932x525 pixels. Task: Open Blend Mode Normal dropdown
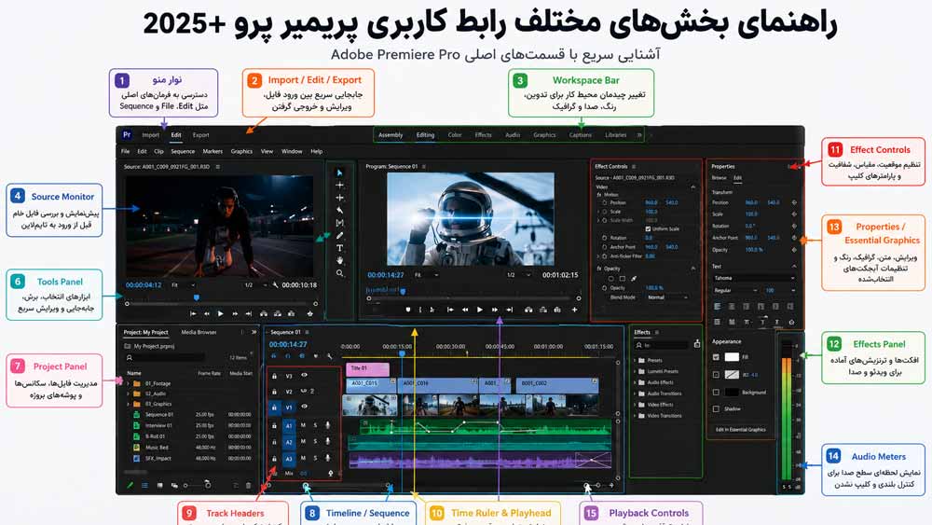(x=666, y=297)
